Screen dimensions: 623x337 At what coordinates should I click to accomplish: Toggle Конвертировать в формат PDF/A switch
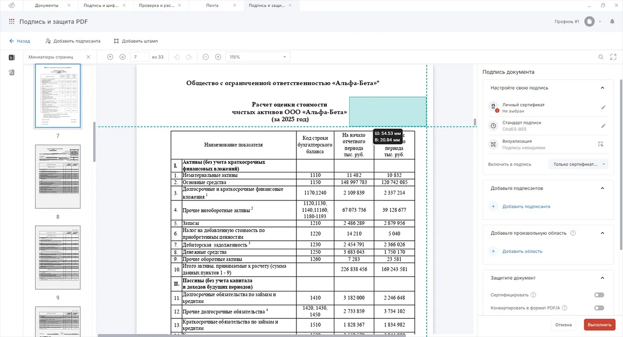click(x=599, y=308)
